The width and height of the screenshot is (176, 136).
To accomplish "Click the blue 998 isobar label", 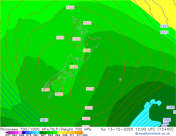I will click(166, 123).
